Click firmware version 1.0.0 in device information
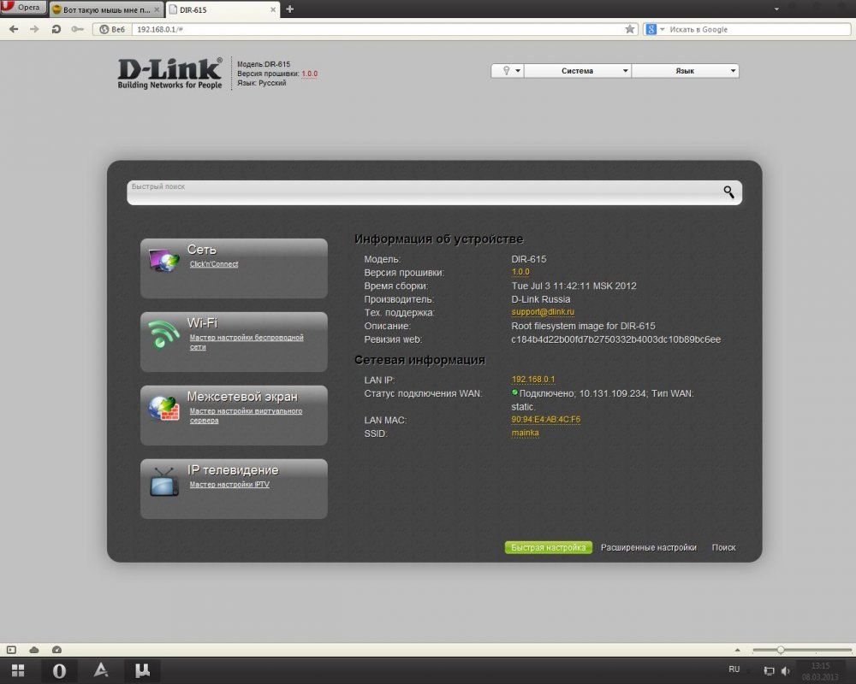Image resolution: width=856 pixels, height=684 pixels. [520, 272]
